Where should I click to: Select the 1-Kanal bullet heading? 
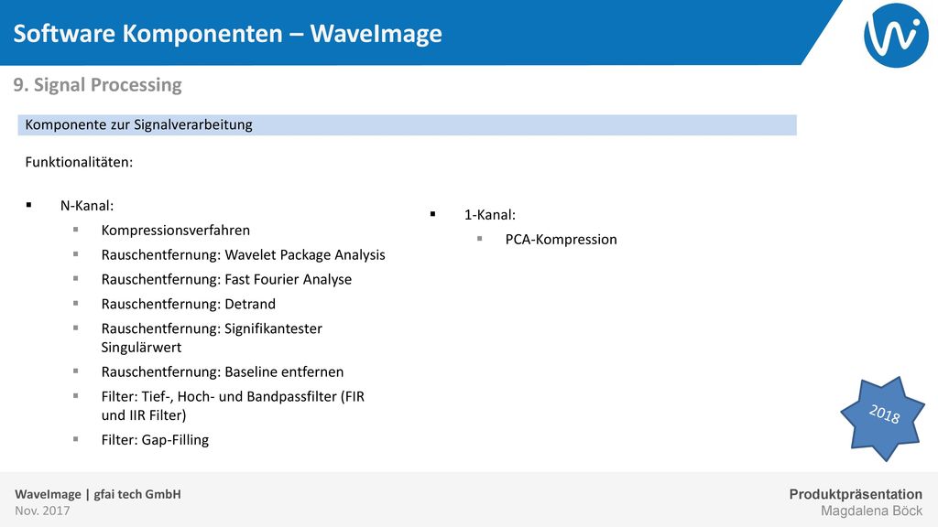pyautogui.click(x=489, y=214)
